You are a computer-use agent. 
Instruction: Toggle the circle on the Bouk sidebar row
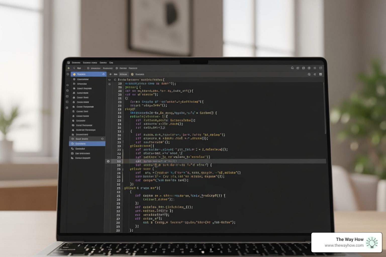(x=102, y=139)
